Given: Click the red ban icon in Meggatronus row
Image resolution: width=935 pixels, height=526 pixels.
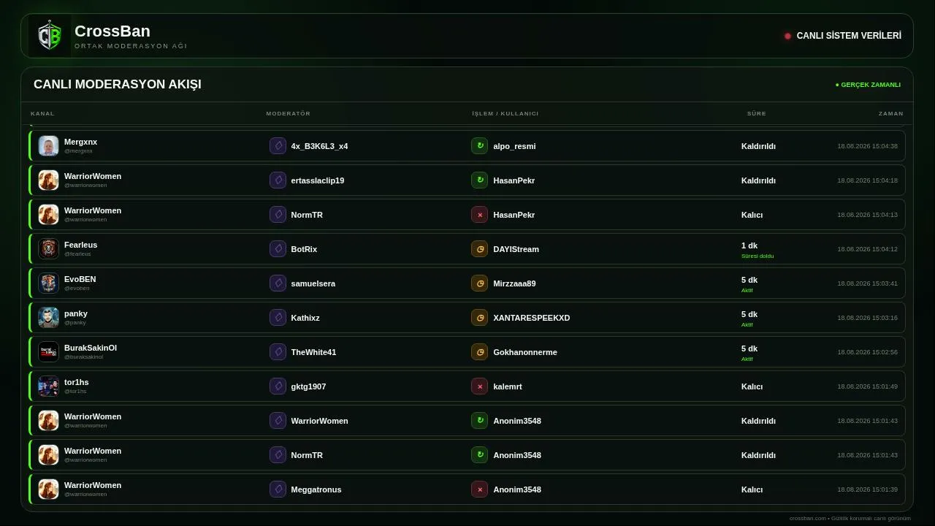Looking at the screenshot, I should click(479, 489).
